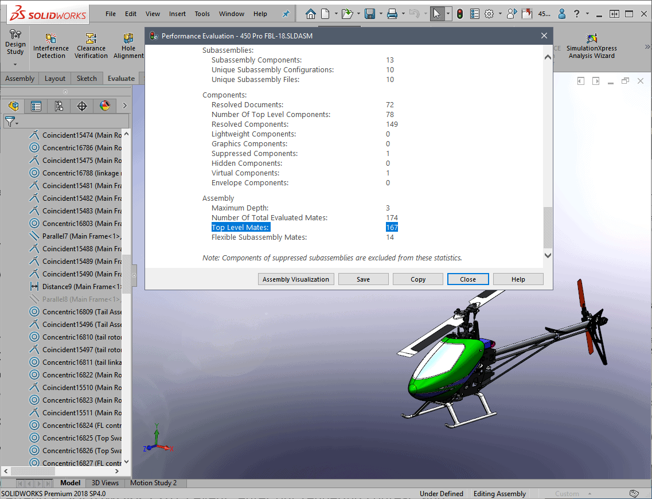Launch the Design Study tool
Screen dimensions: 652x499
pyautogui.click(x=15, y=42)
